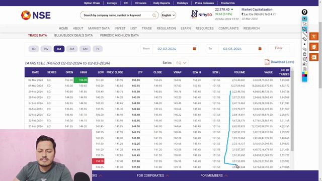Click the whiteboard icon in annotation toolbar
Viewport: 322px width, 181px height.
[x=304, y=59]
